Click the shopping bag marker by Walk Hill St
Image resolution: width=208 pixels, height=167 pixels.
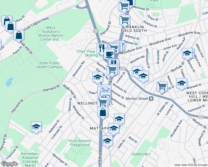[x=19, y=35]
